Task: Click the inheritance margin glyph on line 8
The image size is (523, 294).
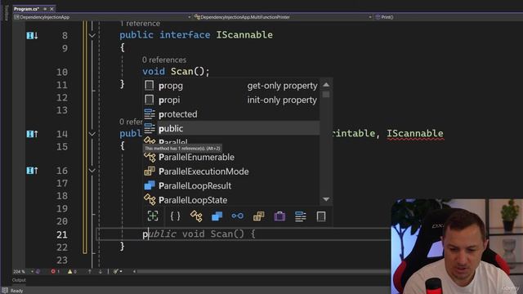Action: click(32, 35)
